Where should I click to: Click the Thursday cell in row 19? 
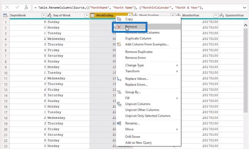pos(68,124)
